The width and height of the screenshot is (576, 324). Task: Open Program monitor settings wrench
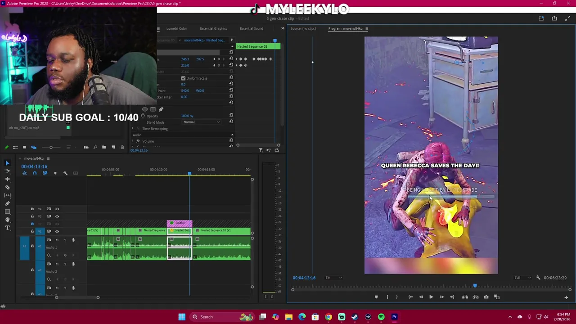pyautogui.click(x=538, y=278)
